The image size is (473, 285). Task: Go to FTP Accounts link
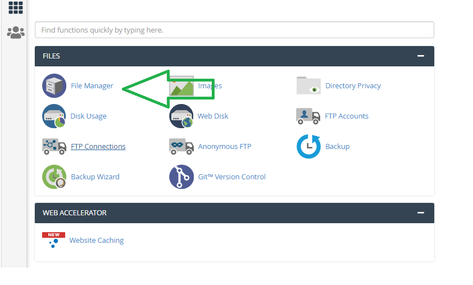(347, 116)
